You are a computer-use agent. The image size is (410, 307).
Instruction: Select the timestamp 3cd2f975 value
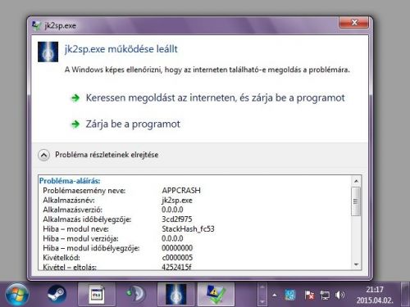177,219
